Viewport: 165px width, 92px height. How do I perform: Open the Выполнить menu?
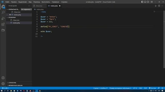point(46,2)
